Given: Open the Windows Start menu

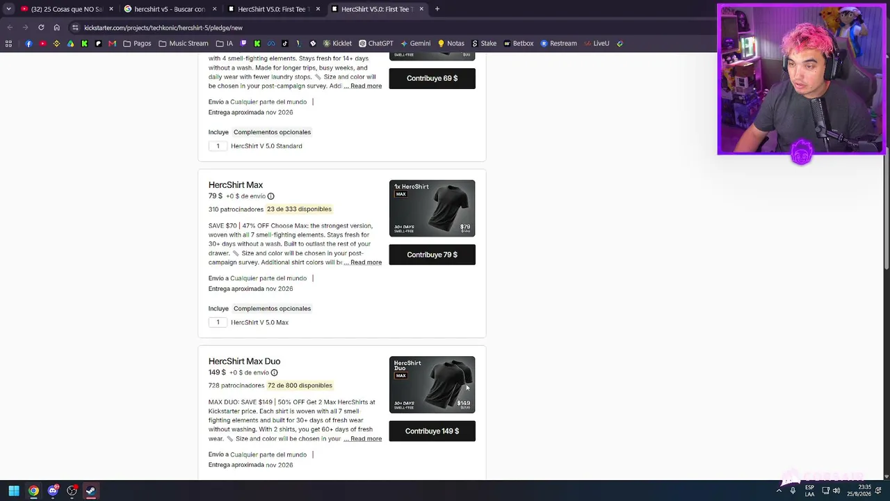Looking at the screenshot, I should click(14, 491).
